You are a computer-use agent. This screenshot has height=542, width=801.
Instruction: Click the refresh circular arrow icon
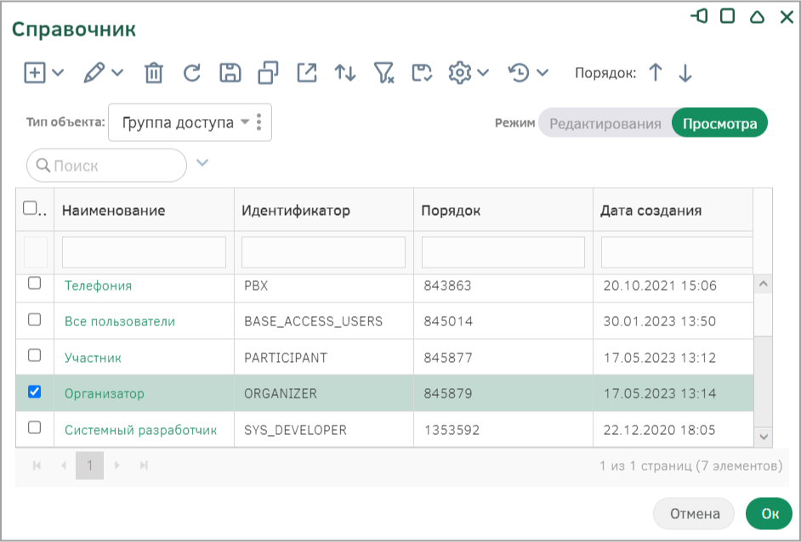click(x=192, y=73)
